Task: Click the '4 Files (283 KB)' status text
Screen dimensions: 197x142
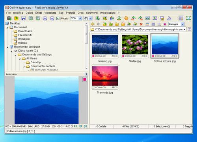Action: click(131, 126)
